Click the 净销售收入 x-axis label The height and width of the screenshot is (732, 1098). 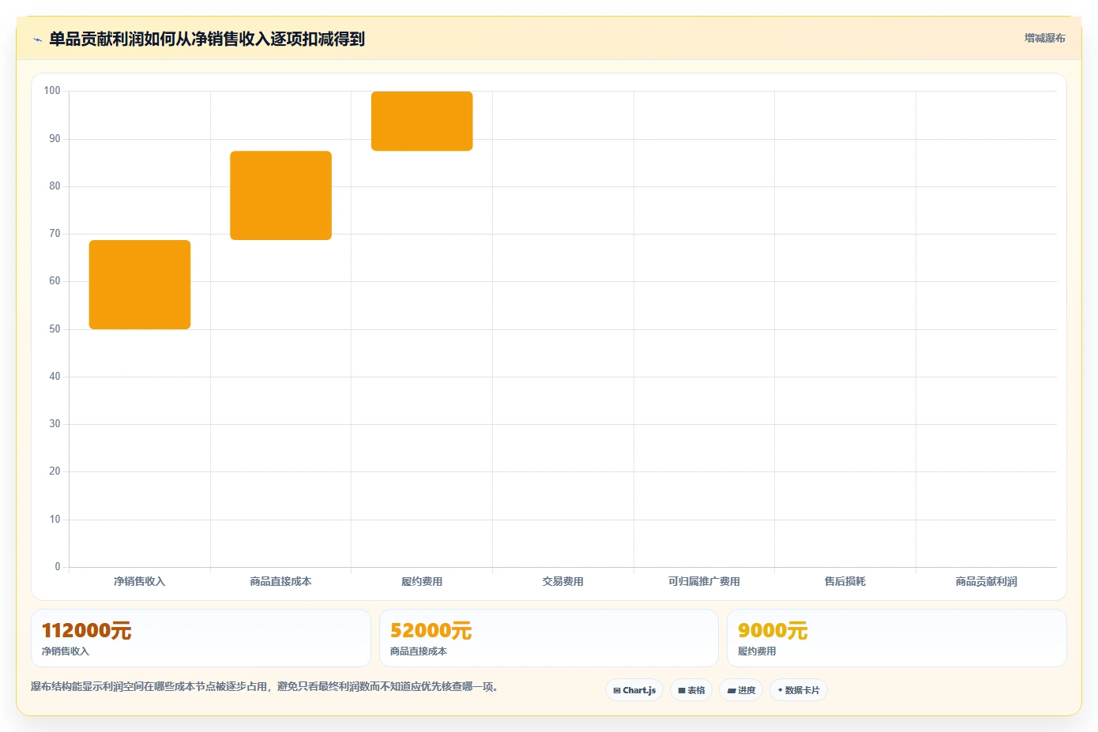[140, 581]
